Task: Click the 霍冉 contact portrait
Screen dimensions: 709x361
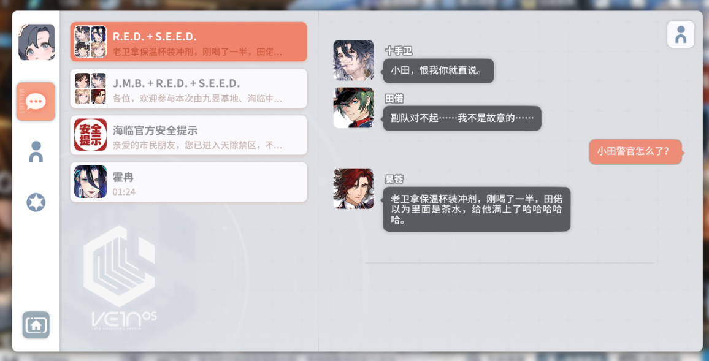Action: (x=90, y=181)
